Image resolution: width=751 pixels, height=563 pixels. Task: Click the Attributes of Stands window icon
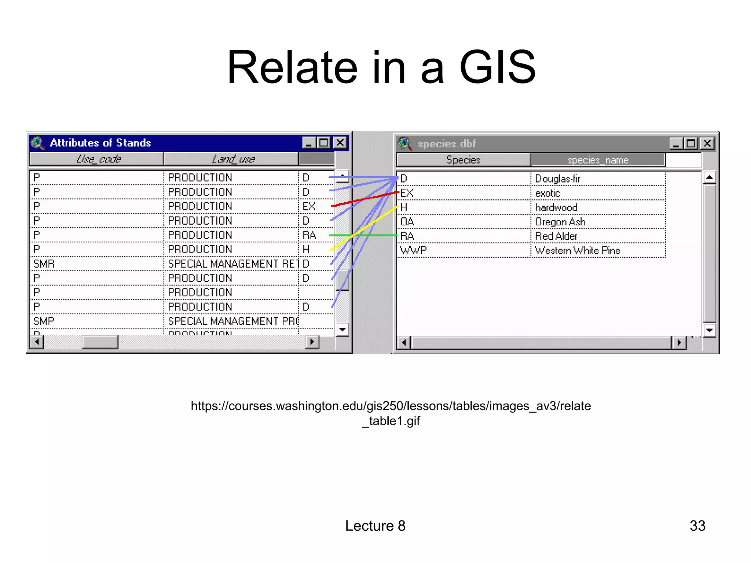tap(38, 143)
